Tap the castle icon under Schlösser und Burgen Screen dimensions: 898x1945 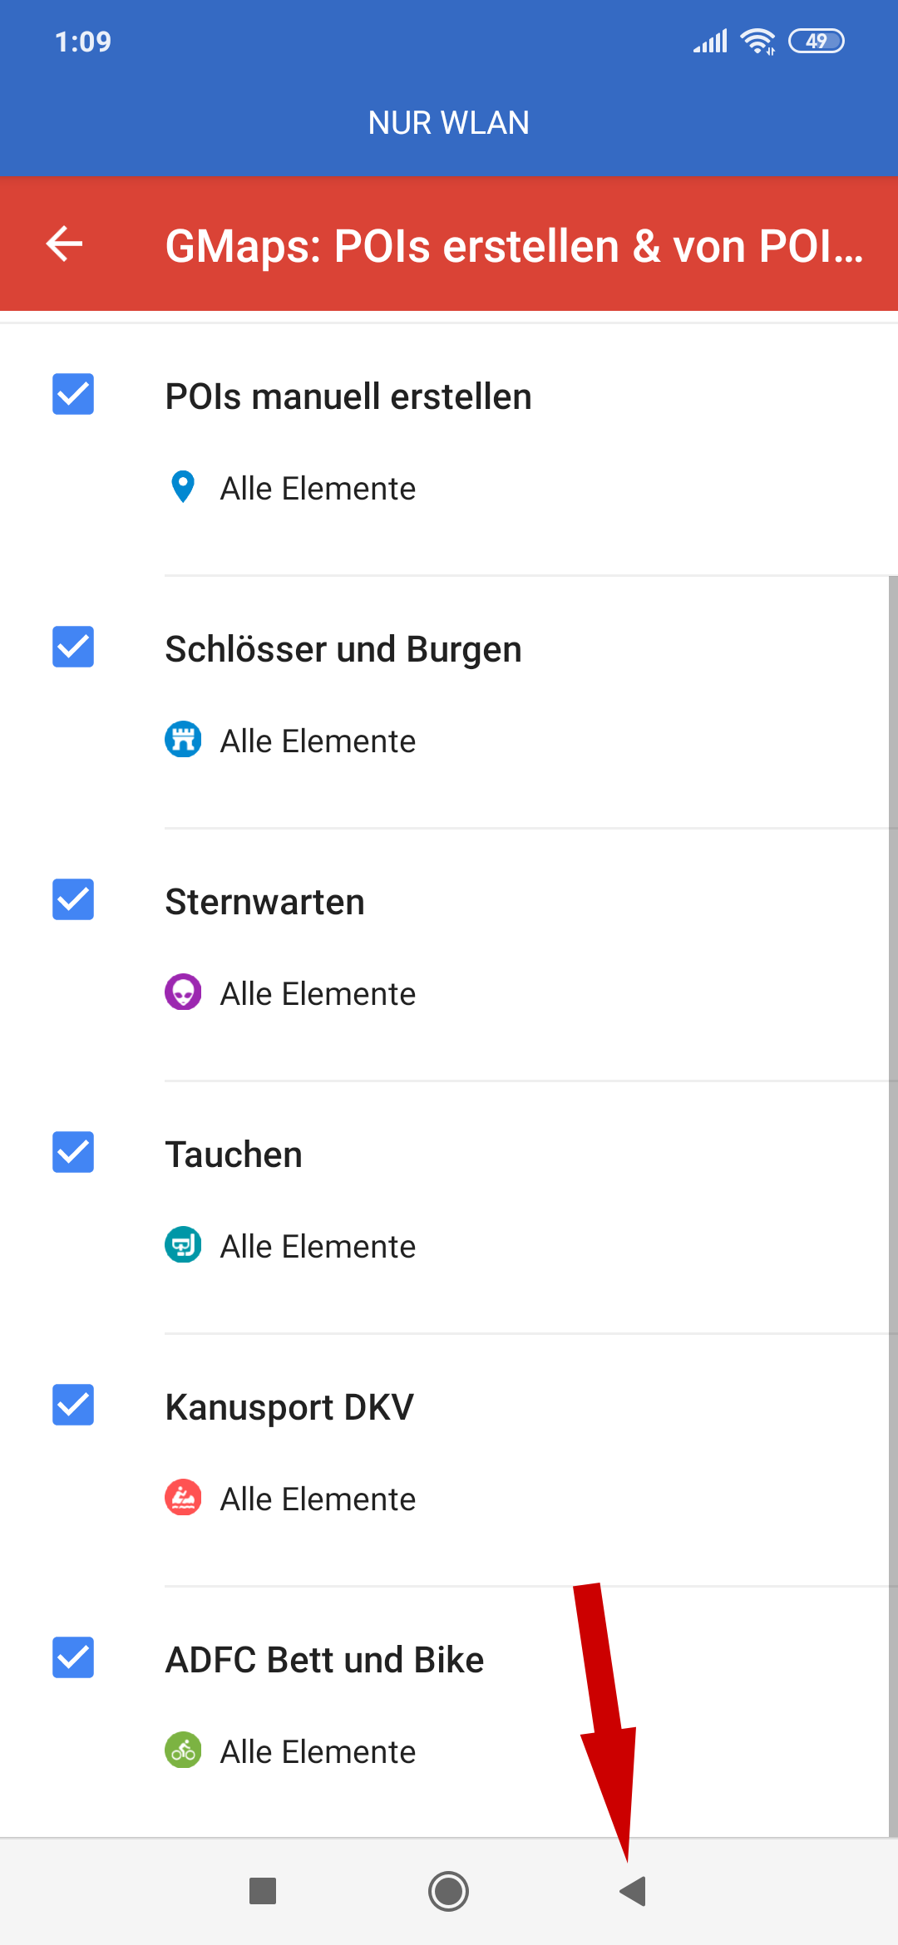tap(183, 740)
